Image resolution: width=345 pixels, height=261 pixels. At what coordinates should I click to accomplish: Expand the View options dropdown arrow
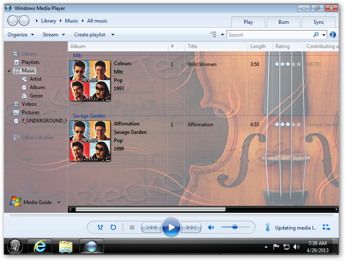click(x=222, y=34)
